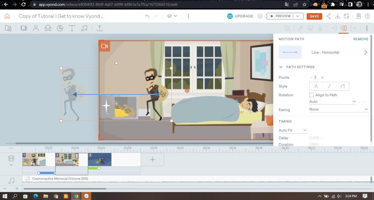This screenshot has width=374, height=200.
Task: Zoom out the timeline with minus
Action: 5,189
